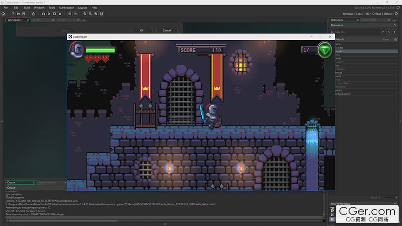The height and width of the screenshot is (226, 402).
Task: Open the Help question mark icon
Action: [75, 14]
